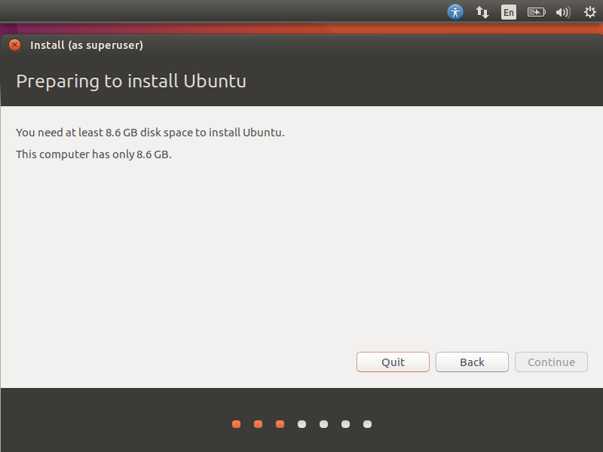Click the 'Preparing to install Ubuntu' heading

pos(131,81)
